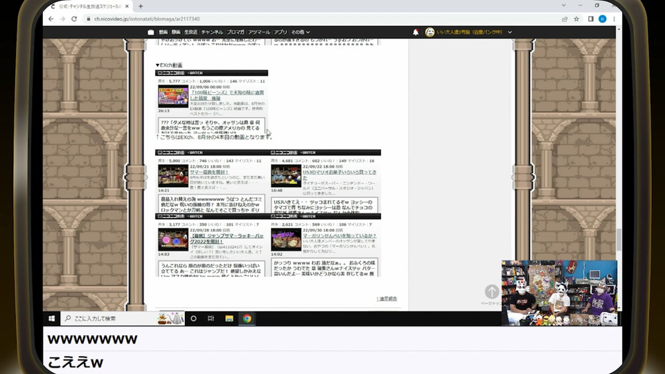The image size is (665, 374).
Task: Open the 生放送 menu item
Action: point(190,32)
